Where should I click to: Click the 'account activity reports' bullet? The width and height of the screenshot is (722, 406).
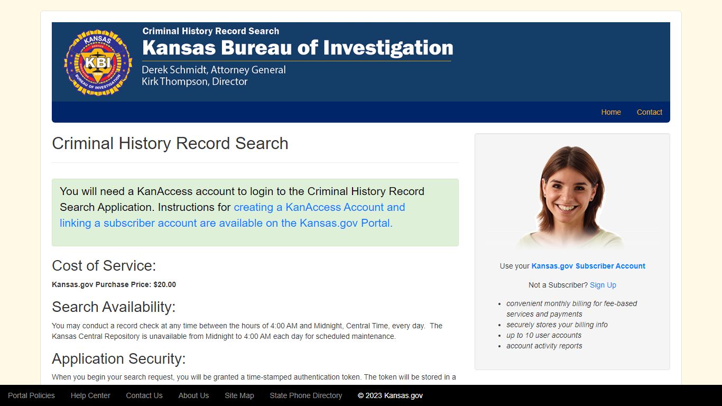tap(544, 346)
